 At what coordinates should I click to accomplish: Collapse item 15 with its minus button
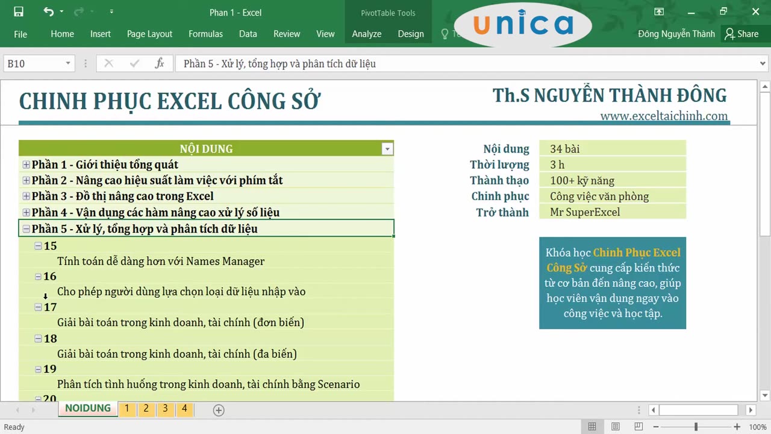click(x=38, y=245)
